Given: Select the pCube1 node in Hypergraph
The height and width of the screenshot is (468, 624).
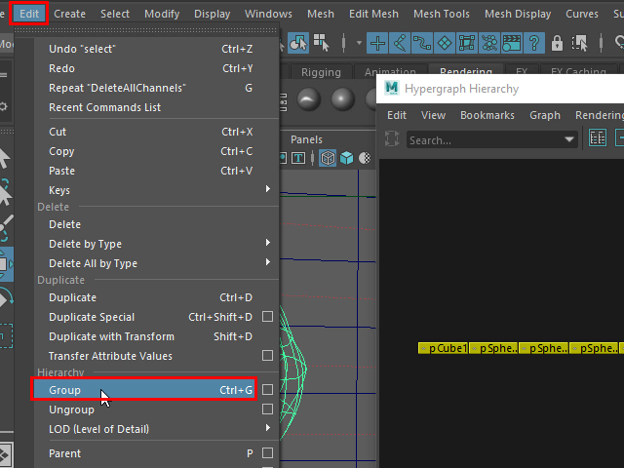Looking at the screenshot, I should (444, 348).
